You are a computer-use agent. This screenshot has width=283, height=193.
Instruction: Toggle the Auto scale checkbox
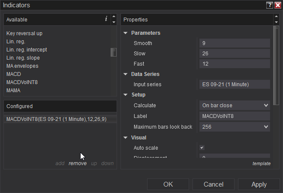point(202,148)
